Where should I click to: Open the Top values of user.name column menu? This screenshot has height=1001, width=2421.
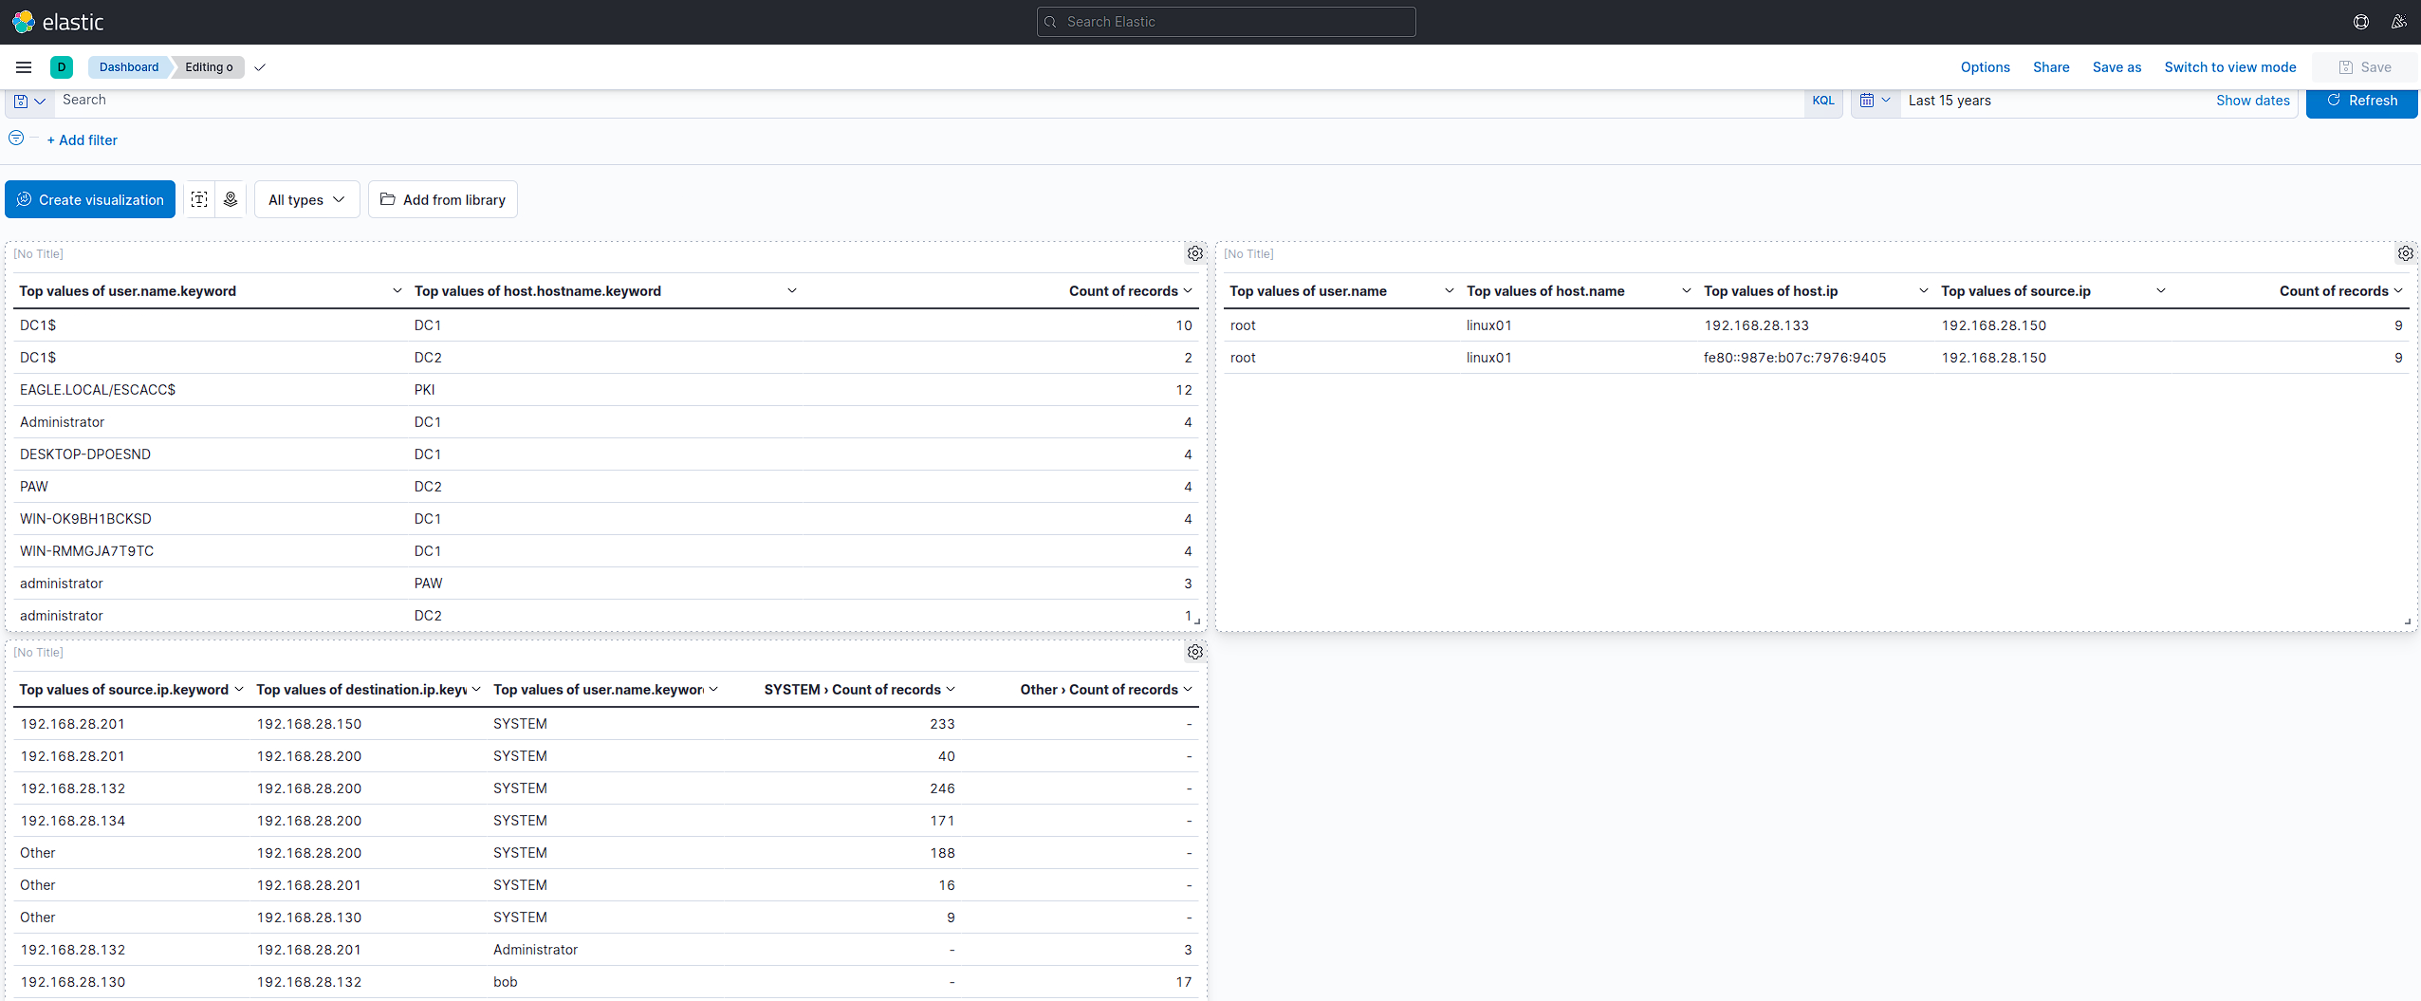coord(1449,291)
